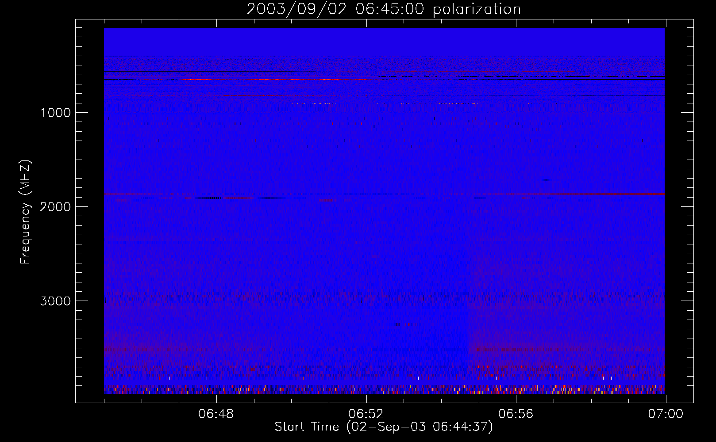Click the 06:48 time tick label
The width and height of the screenshot is (716, 442).
(x=216, y=414)
